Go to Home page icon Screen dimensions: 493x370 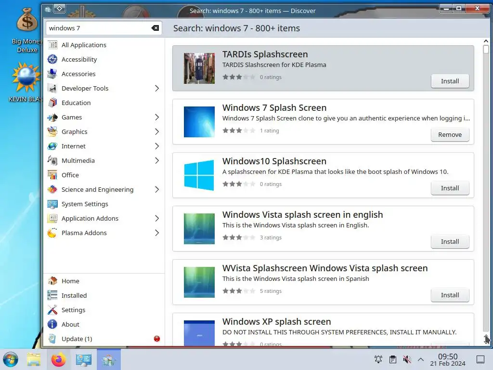pyautogui.click(x=52, y=281)
